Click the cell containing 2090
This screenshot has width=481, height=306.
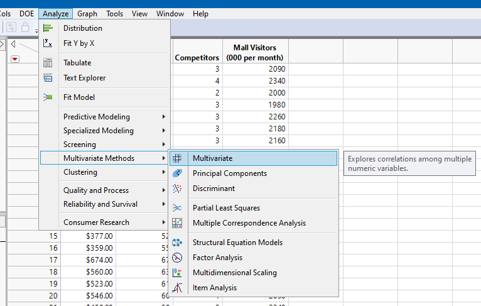pos(255,69)
